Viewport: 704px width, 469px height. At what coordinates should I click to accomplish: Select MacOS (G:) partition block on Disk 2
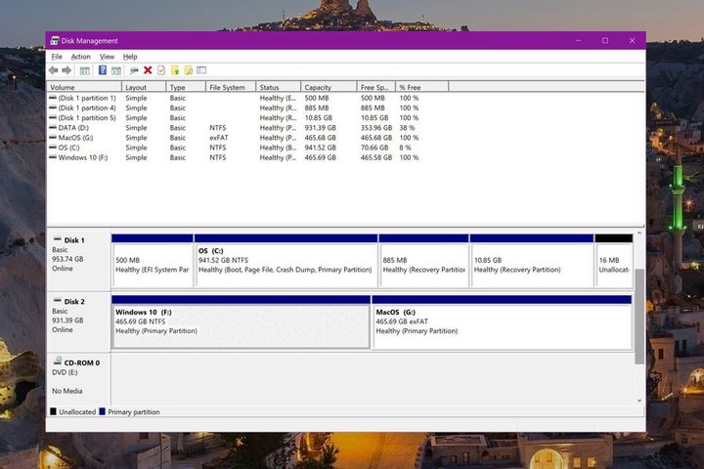pyautogui.click(x=502, y=322)
